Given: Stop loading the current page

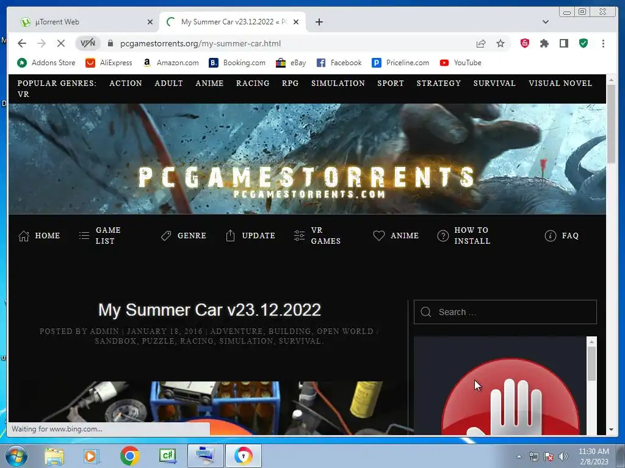Looking at the screenshot, I should [x=60, y=43].
